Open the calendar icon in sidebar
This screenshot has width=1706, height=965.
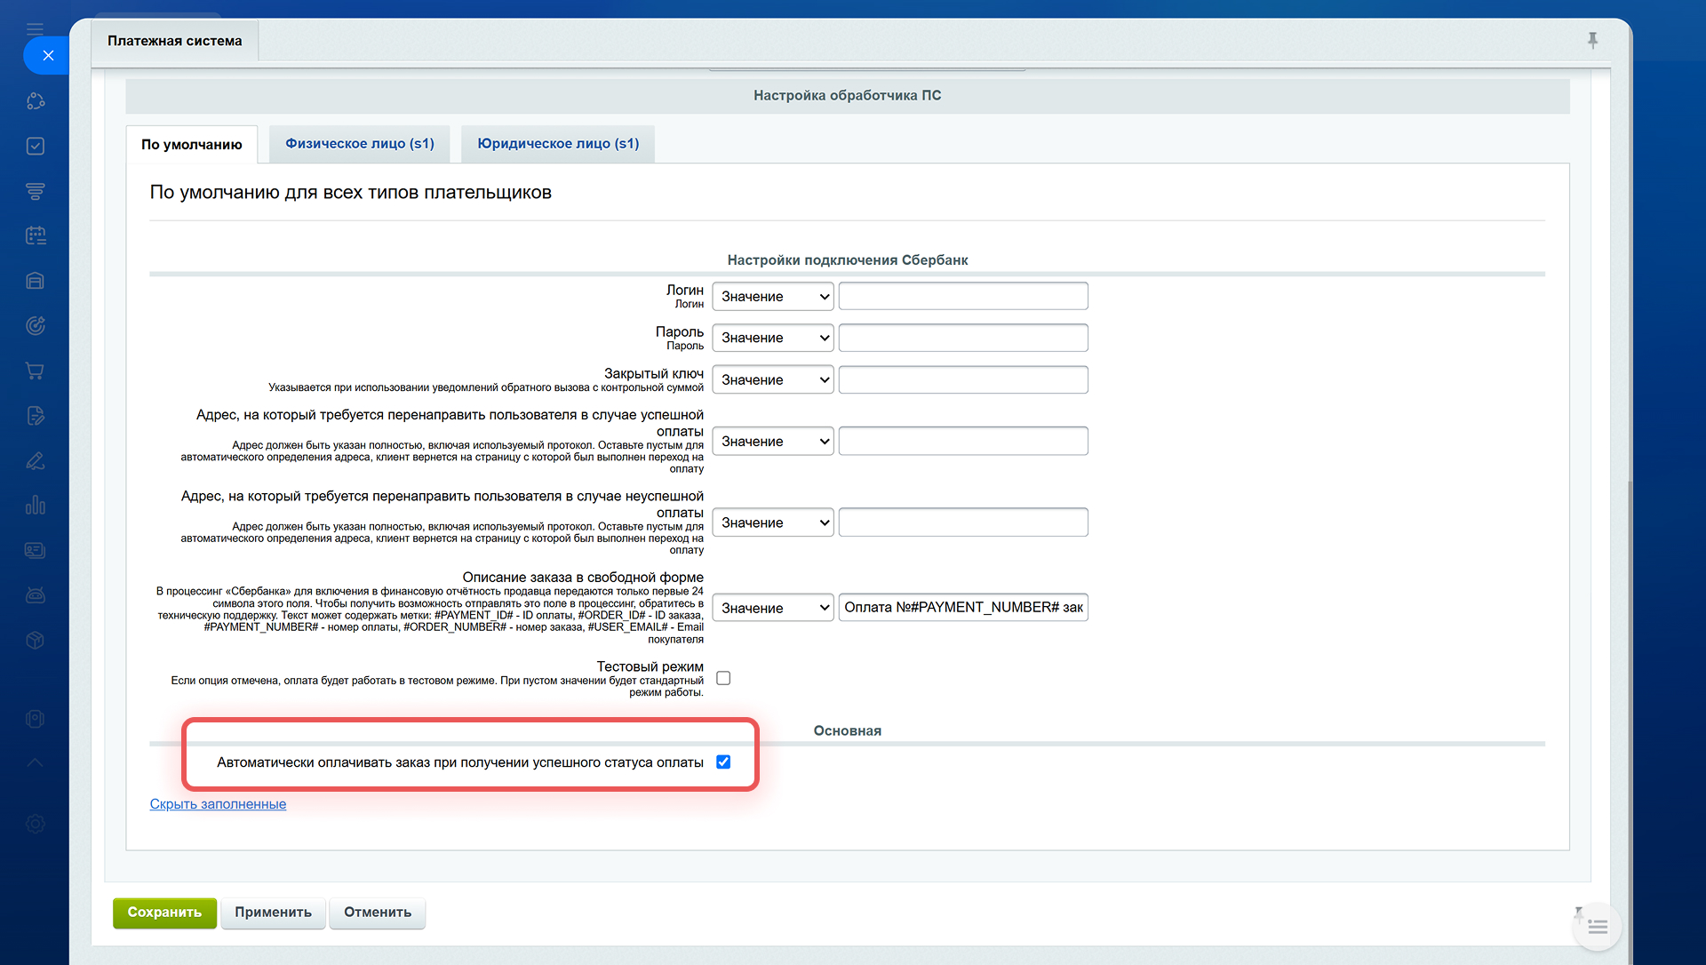click(36, 235)
